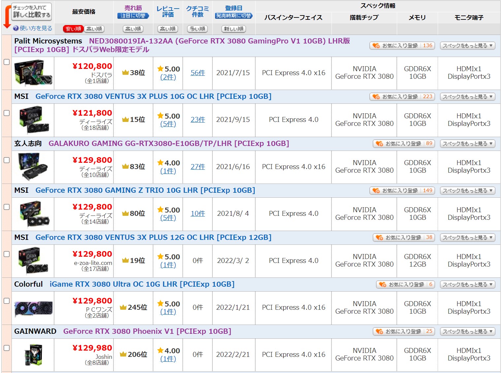Open the (2件) reviews link for Palit
This screenshot has height=373, width=504.
point(168,77)
